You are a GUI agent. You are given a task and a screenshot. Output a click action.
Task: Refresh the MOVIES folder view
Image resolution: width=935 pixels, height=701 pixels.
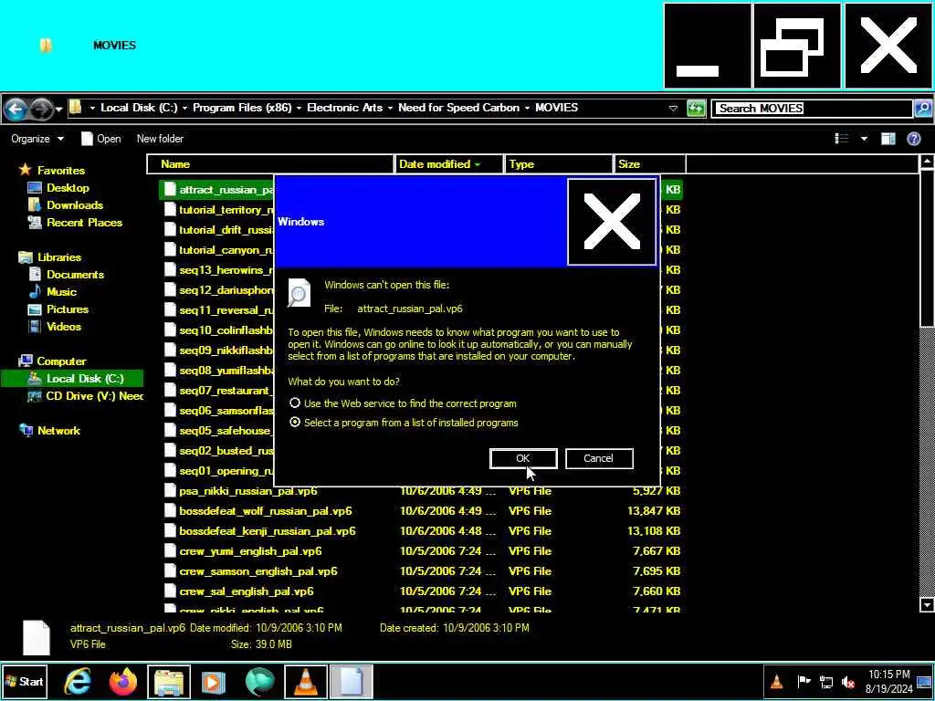[x=695, y=109]
